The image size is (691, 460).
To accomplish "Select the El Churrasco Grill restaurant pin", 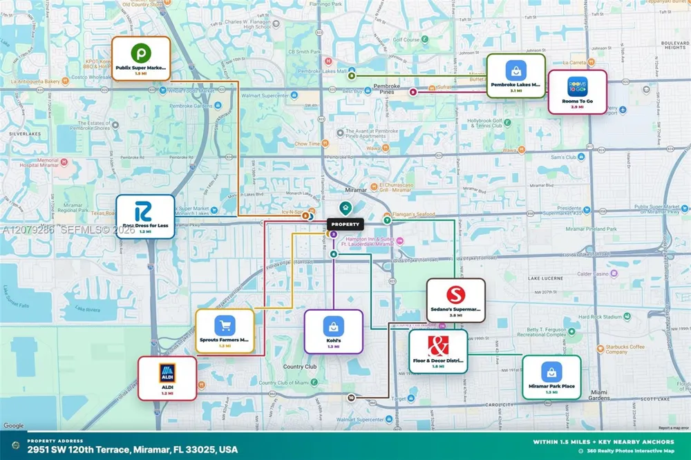I will tap(374, 186).
